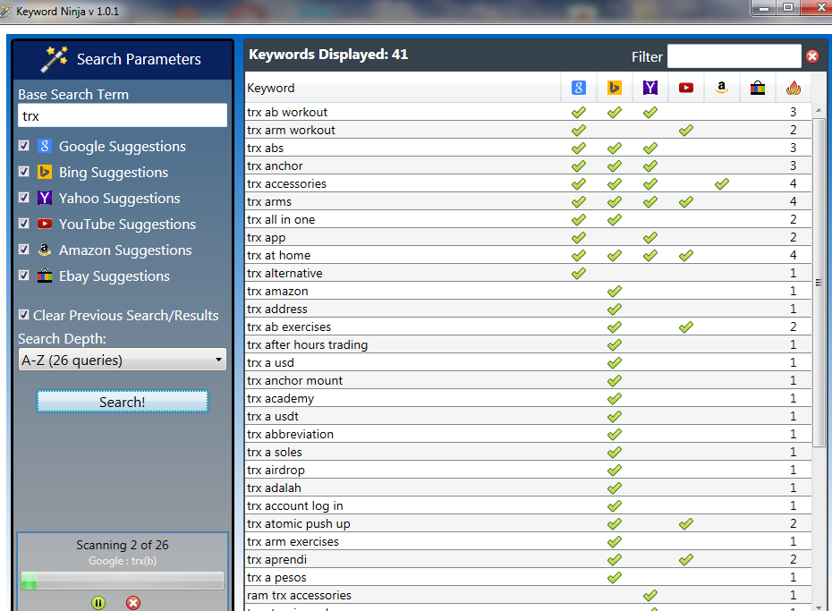Toggle YouTube Suggestions checkbox
Screen dimensions: 832x611
(24, 224)
